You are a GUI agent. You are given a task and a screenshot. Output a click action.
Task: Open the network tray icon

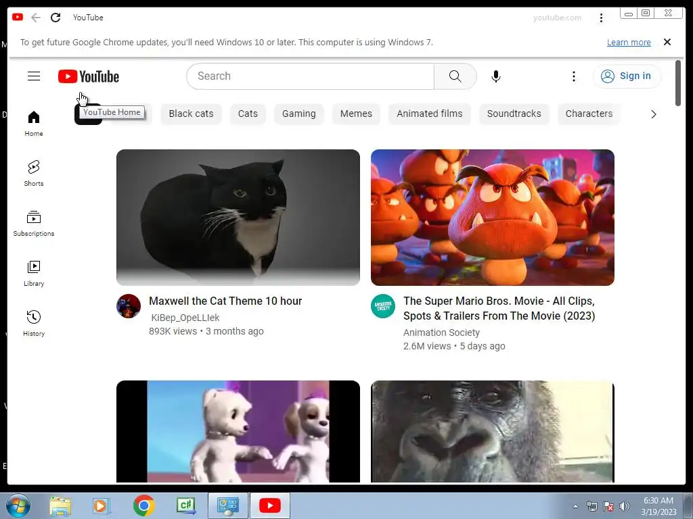pos(591,506)
